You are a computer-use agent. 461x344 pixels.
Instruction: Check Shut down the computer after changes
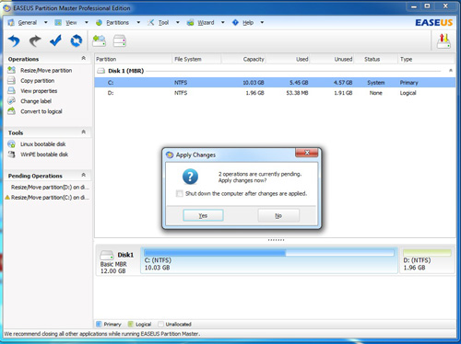179,193
